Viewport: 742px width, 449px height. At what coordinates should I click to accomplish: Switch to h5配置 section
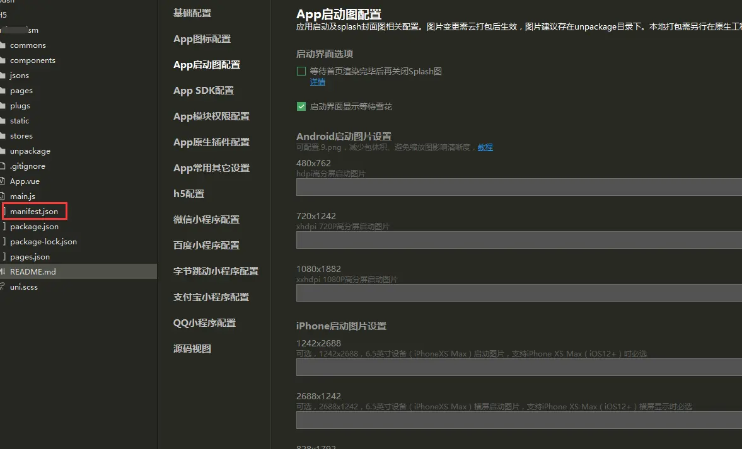(189, 194)
